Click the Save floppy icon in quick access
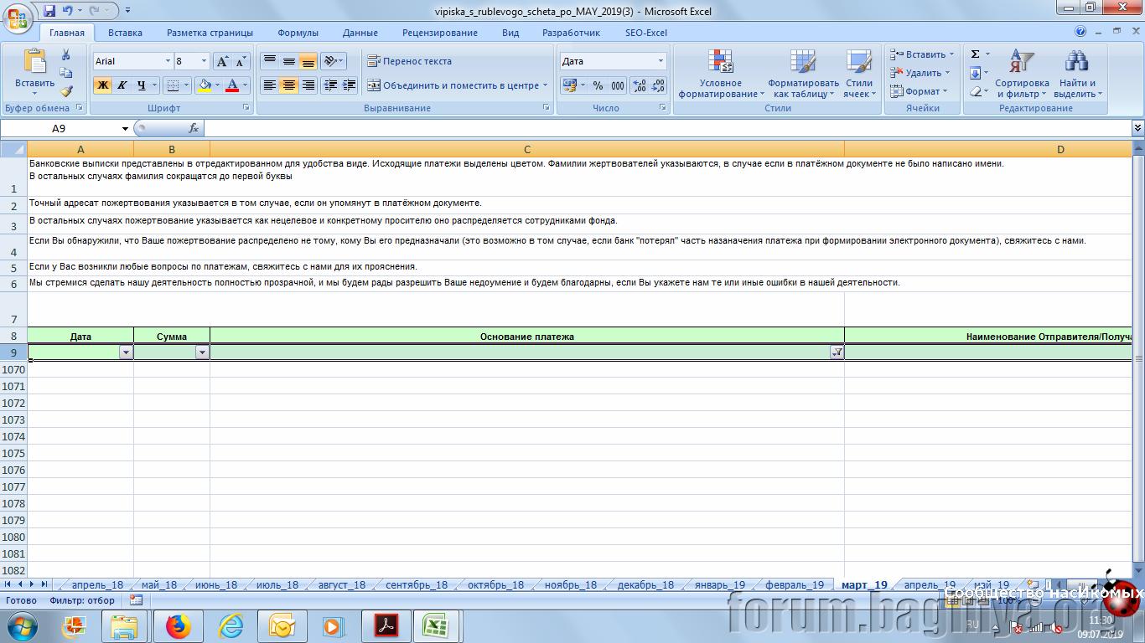The width and height of the screenshot is (1145, 643). 49,10
